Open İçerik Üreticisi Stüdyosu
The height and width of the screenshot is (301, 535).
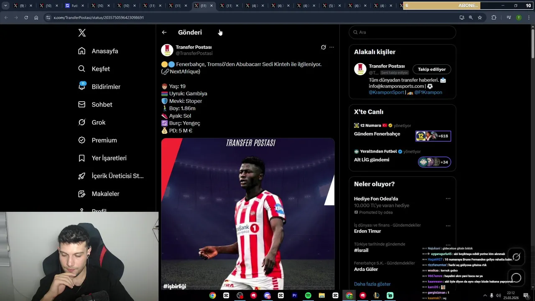tap(111, 176)
